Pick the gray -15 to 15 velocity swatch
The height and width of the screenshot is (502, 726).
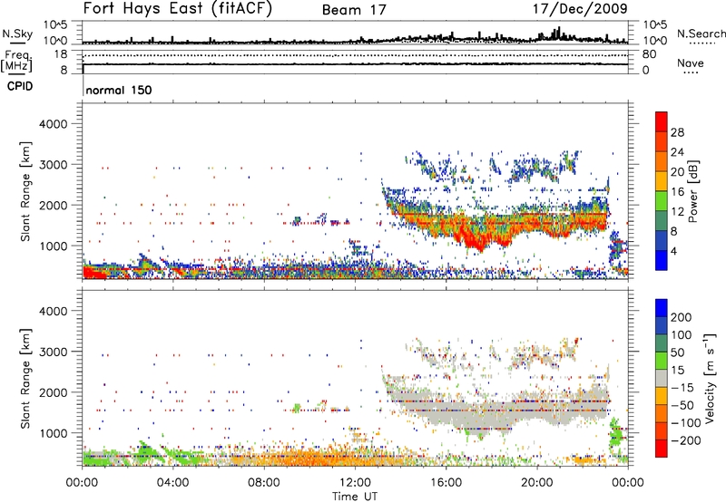662,378
